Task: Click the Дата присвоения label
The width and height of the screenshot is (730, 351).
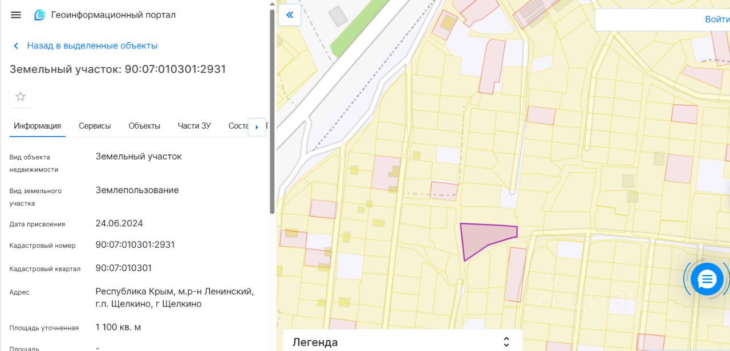Action: click(x=37, y=225)
